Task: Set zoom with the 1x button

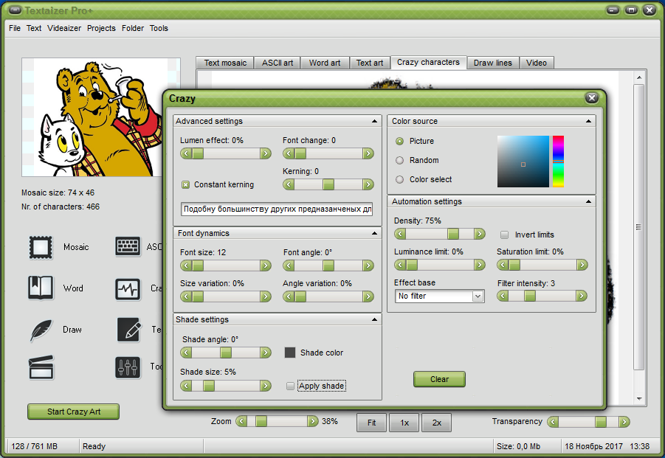Action: pos(404,423)
